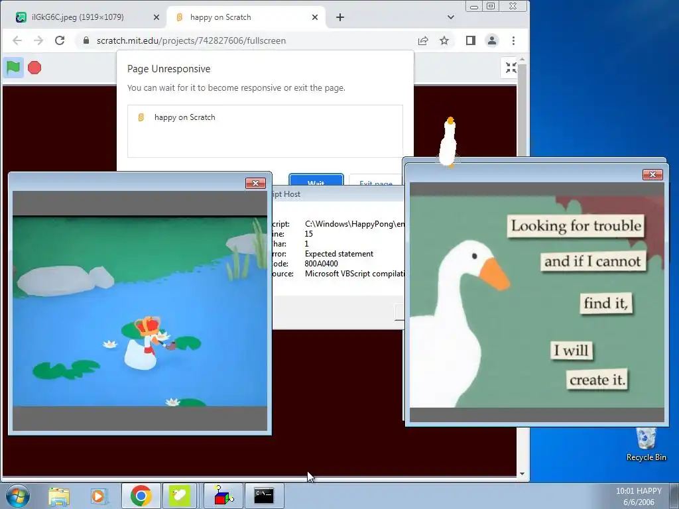Click the Exit page button
The image size is (679, 509).
[375, 180]
